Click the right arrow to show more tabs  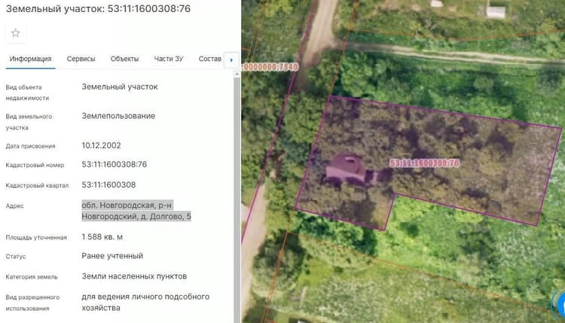(231, 59)
